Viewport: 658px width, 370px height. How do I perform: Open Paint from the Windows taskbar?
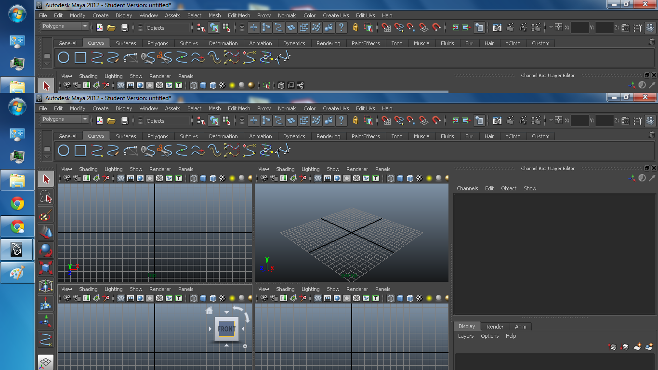tap(17, 273)
